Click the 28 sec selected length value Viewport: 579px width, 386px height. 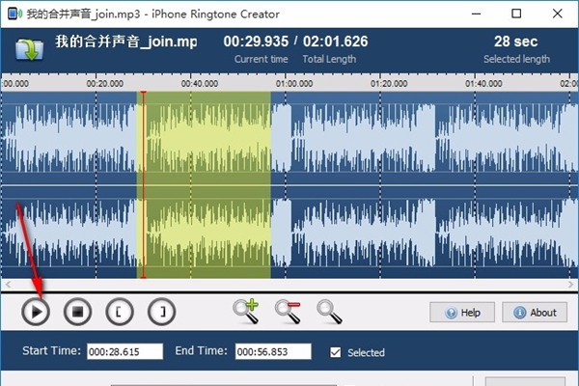516,41
